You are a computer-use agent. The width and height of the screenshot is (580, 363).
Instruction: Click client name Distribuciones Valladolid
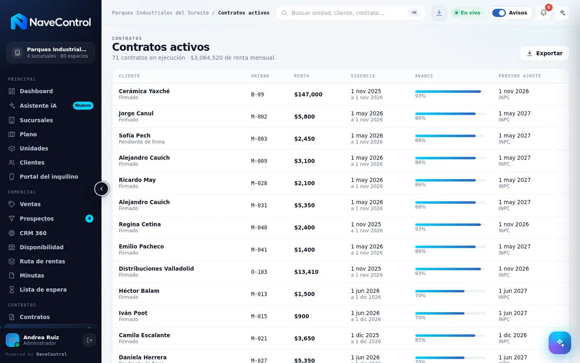click(x=156, y=269)
